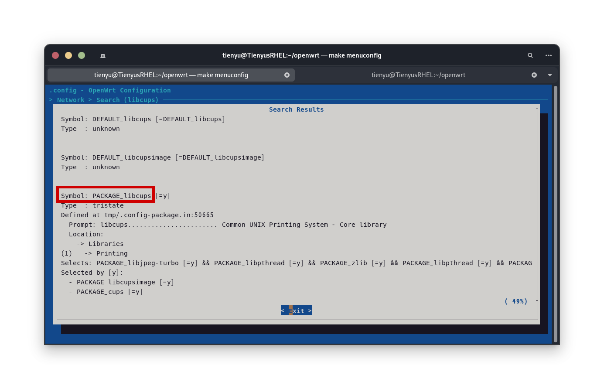The width and height of the screenshot is (604, 389).
Task: Click the red window close button
Action: (x=55, y=55)
